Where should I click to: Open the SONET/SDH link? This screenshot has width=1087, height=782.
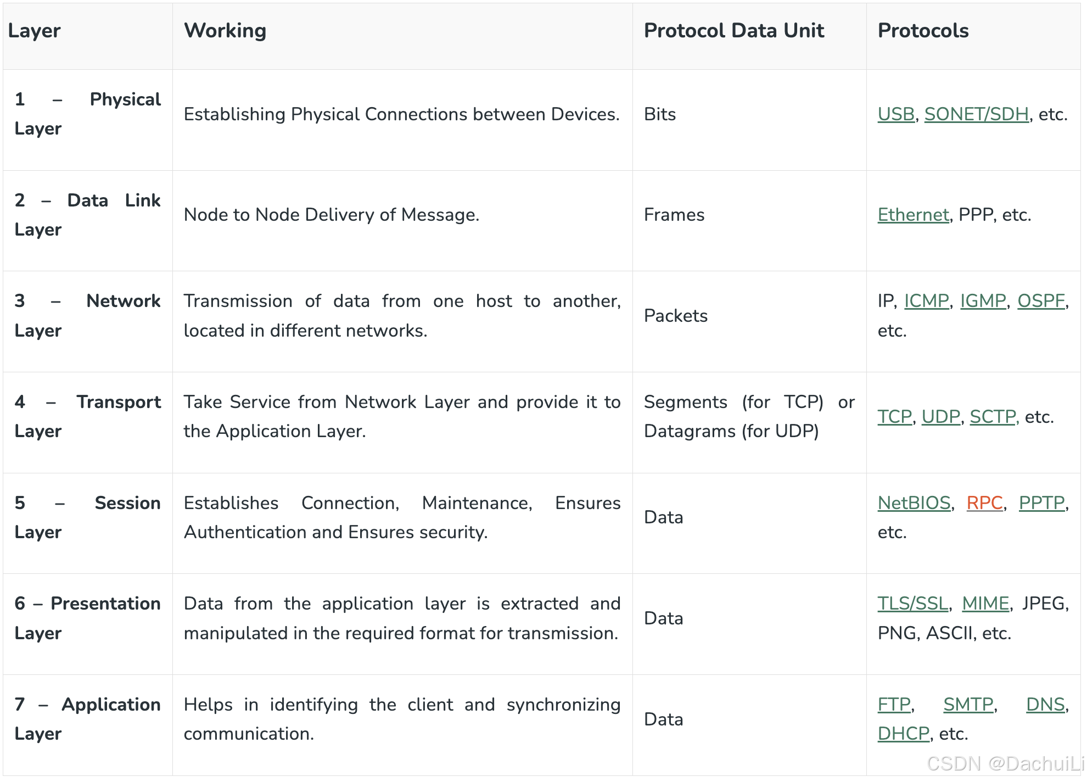pos(976,114)
